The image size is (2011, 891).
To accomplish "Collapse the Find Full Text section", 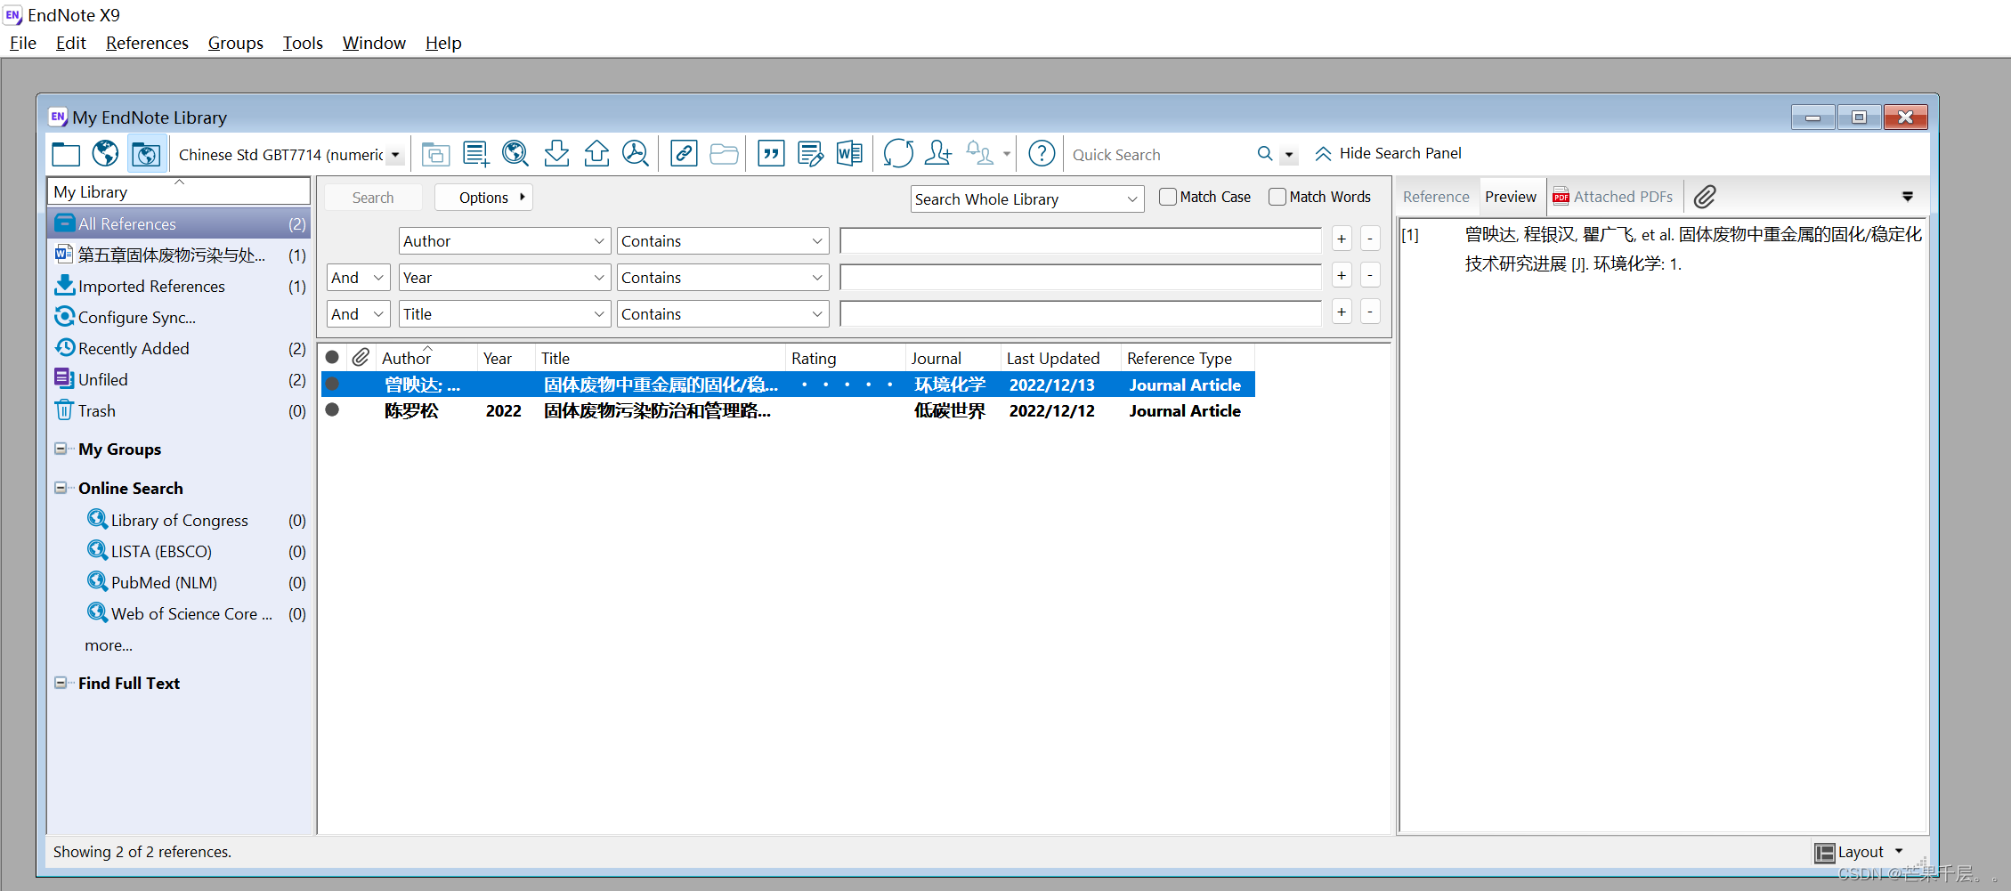I will (x=61, y=683).
